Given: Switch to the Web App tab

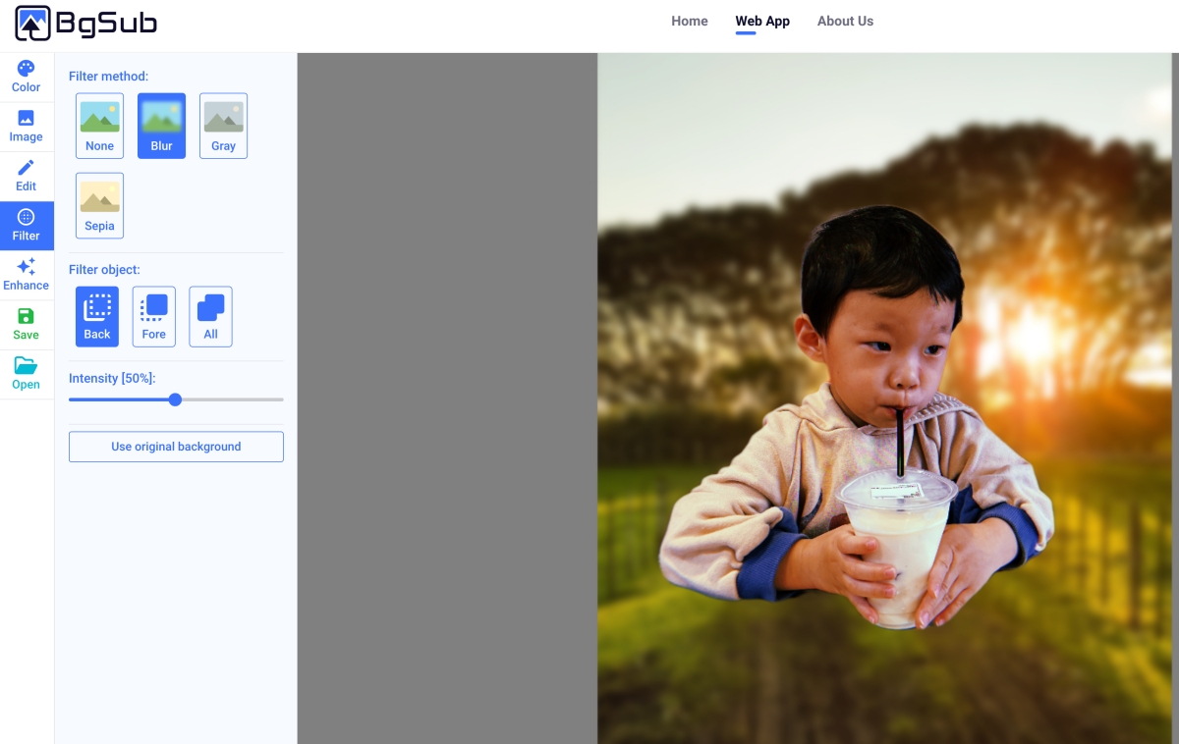Looking at the screenshot, I should (762, 21).
